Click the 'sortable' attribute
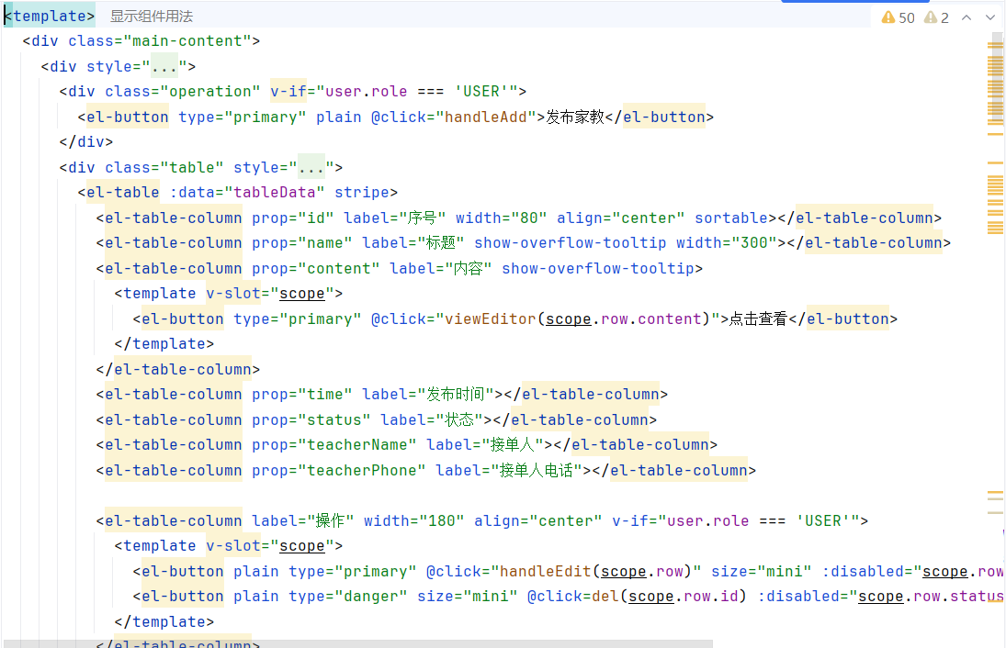The height and width of the screenshot is (648, 1006). (x=731, y=218)
